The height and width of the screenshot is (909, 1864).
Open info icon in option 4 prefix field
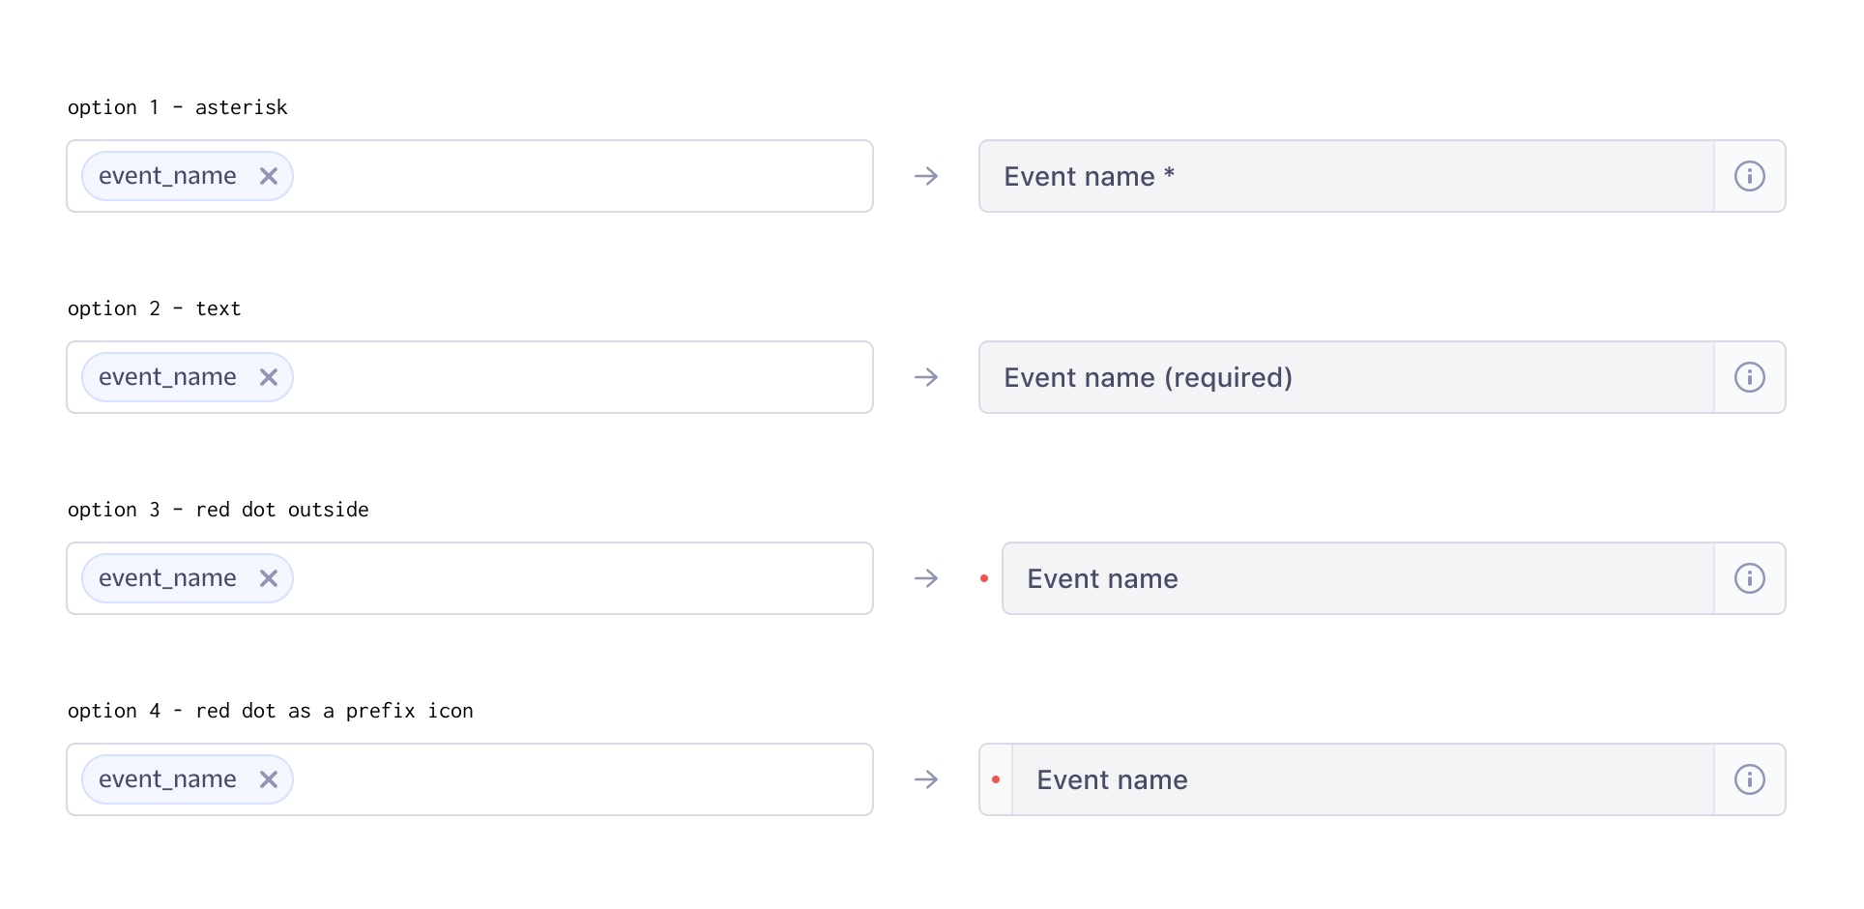coord(1749,779)
